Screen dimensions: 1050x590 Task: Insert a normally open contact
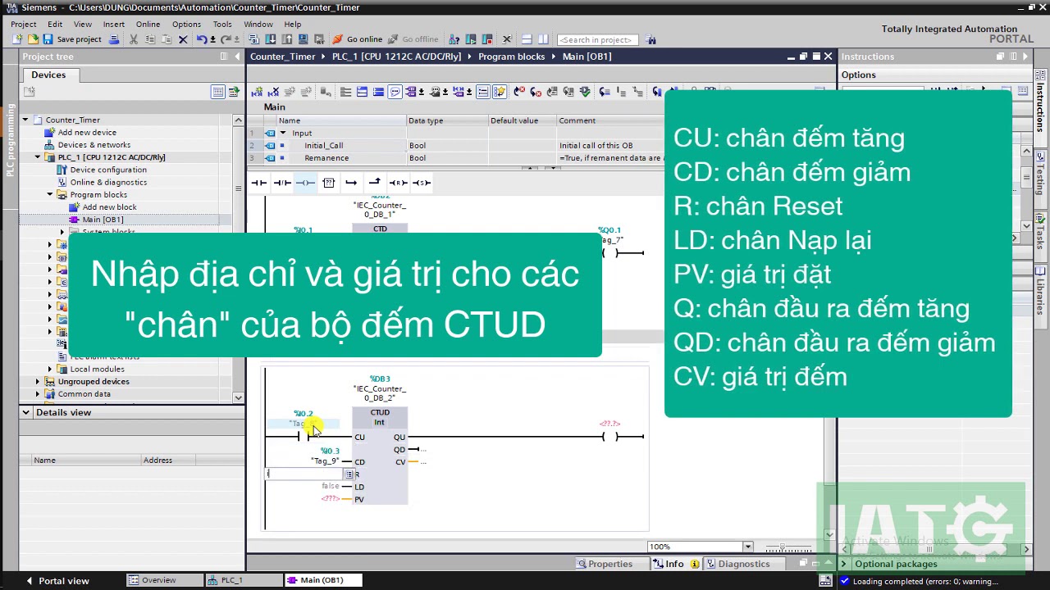(258, 183)
